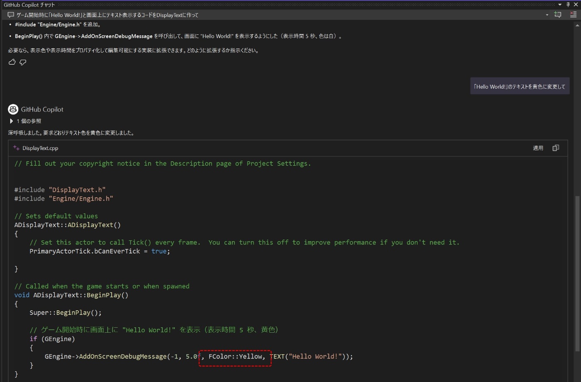Start a new chat session
Image resolution: width=581 pixels, height=382 pixels.
click(558, 15)
